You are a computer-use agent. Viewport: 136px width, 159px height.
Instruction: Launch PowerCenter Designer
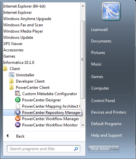(x=41, y=100)
